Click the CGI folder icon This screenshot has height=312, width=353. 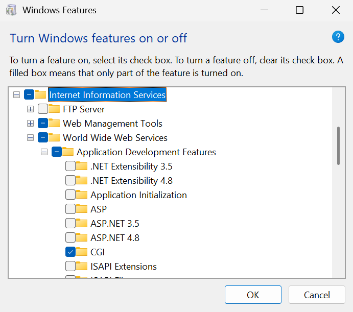[x=82, y=252]
